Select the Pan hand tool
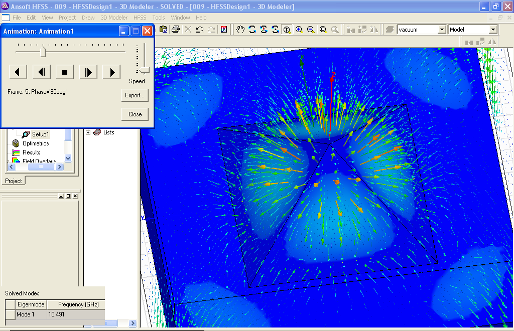Screen dimensions: 514x331 [x=240, y=30]
